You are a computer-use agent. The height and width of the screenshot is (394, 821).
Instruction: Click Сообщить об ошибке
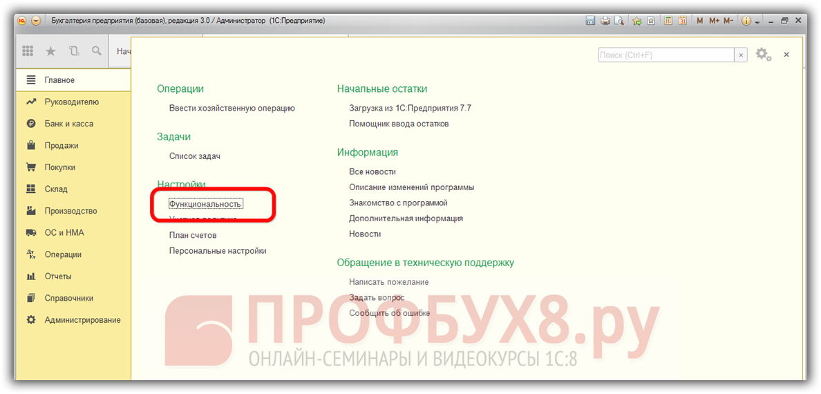390,313
